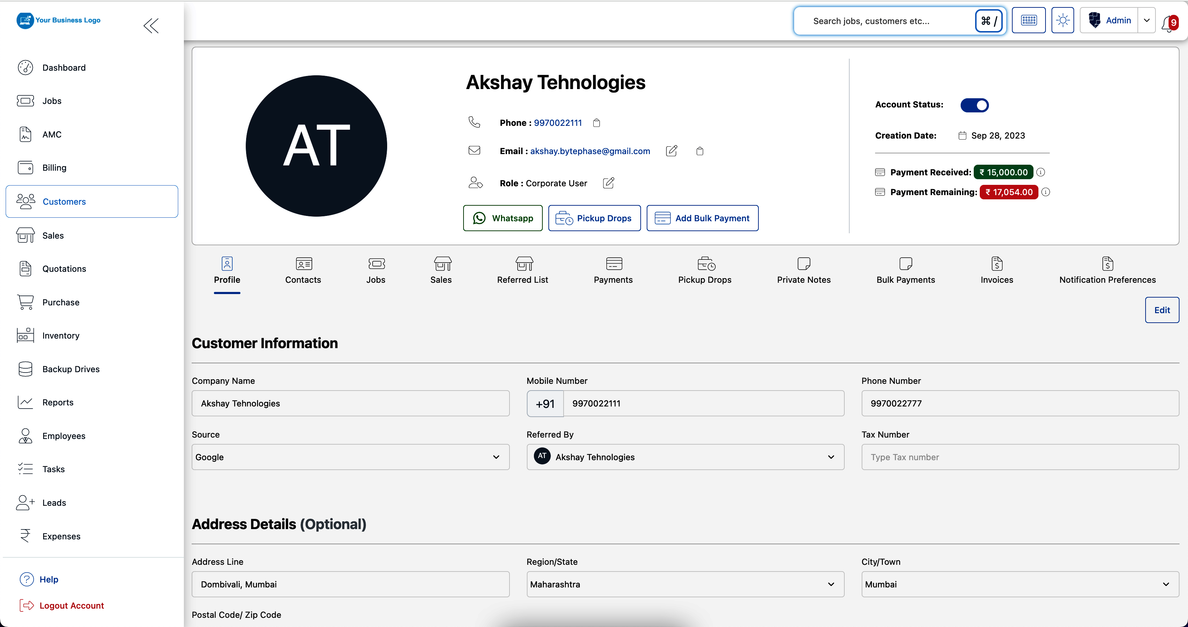Viewport: 1188px width, 627px height.
Task: Click the AT avatar circle
Action: [316, 146]
